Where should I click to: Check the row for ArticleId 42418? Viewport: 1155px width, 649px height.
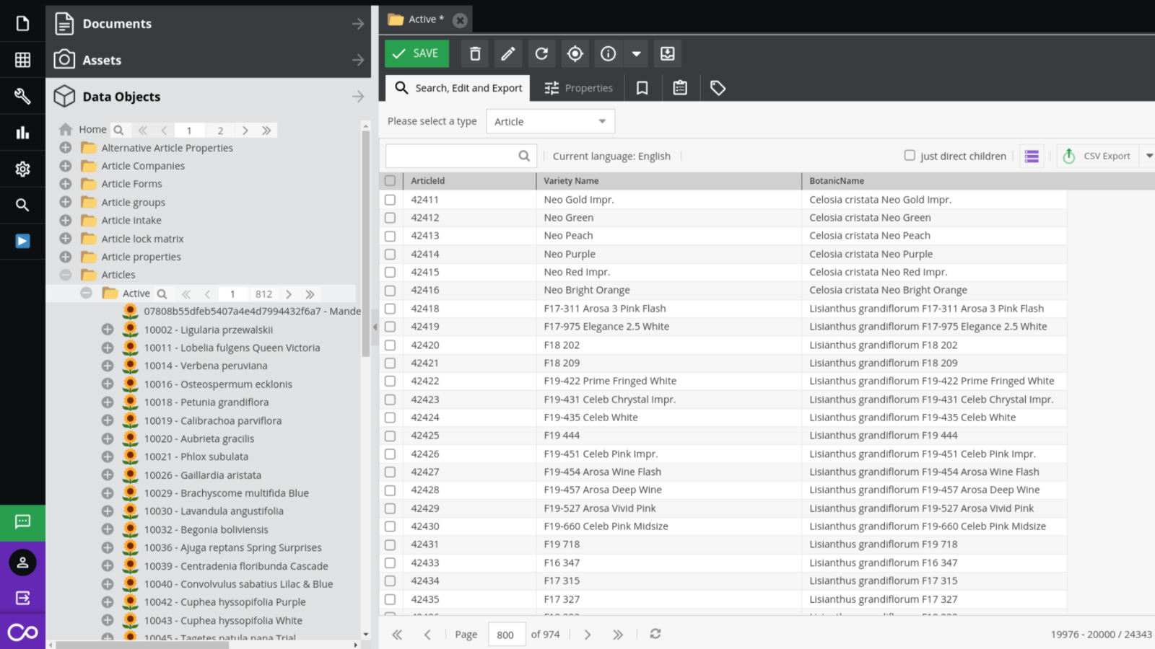390,309
